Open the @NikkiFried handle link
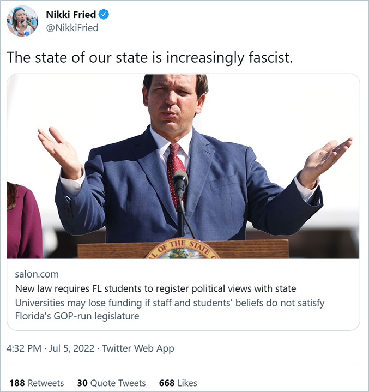The image size is (369, 392). (x=72, y=27)
